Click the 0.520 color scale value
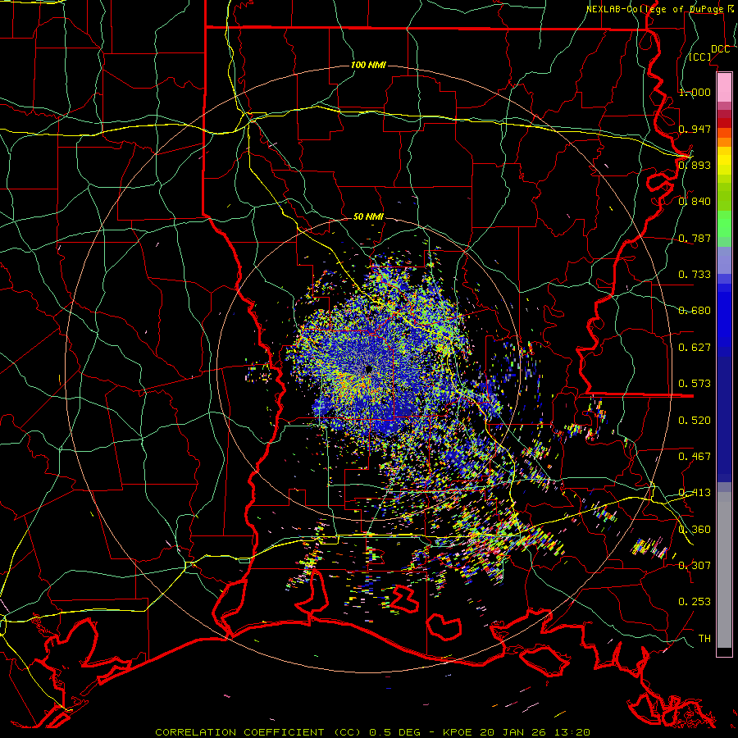Viewport: 738px width, 738px height. tap(695, 421)
